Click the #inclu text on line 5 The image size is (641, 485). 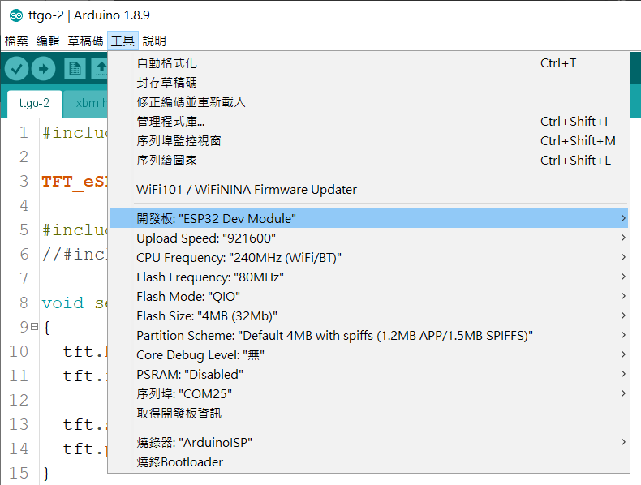point(75,230)
